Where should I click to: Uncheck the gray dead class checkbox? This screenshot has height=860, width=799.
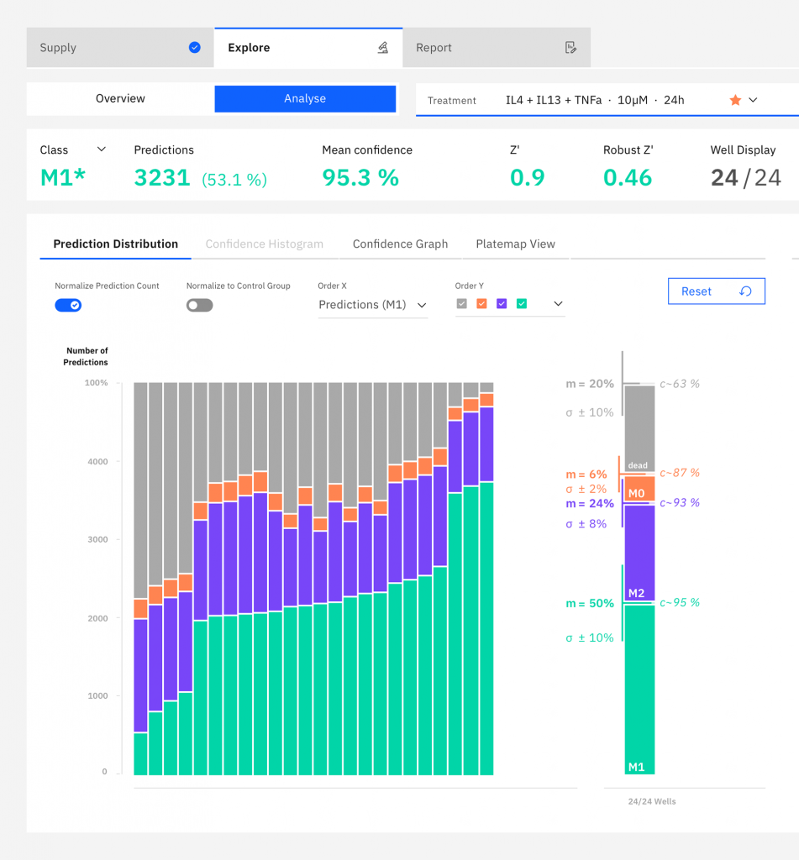pos(461,304)
